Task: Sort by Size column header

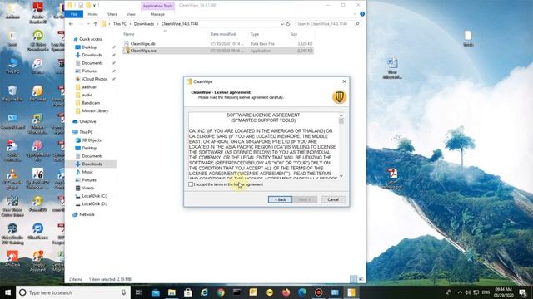Action: tap(294, 34)
